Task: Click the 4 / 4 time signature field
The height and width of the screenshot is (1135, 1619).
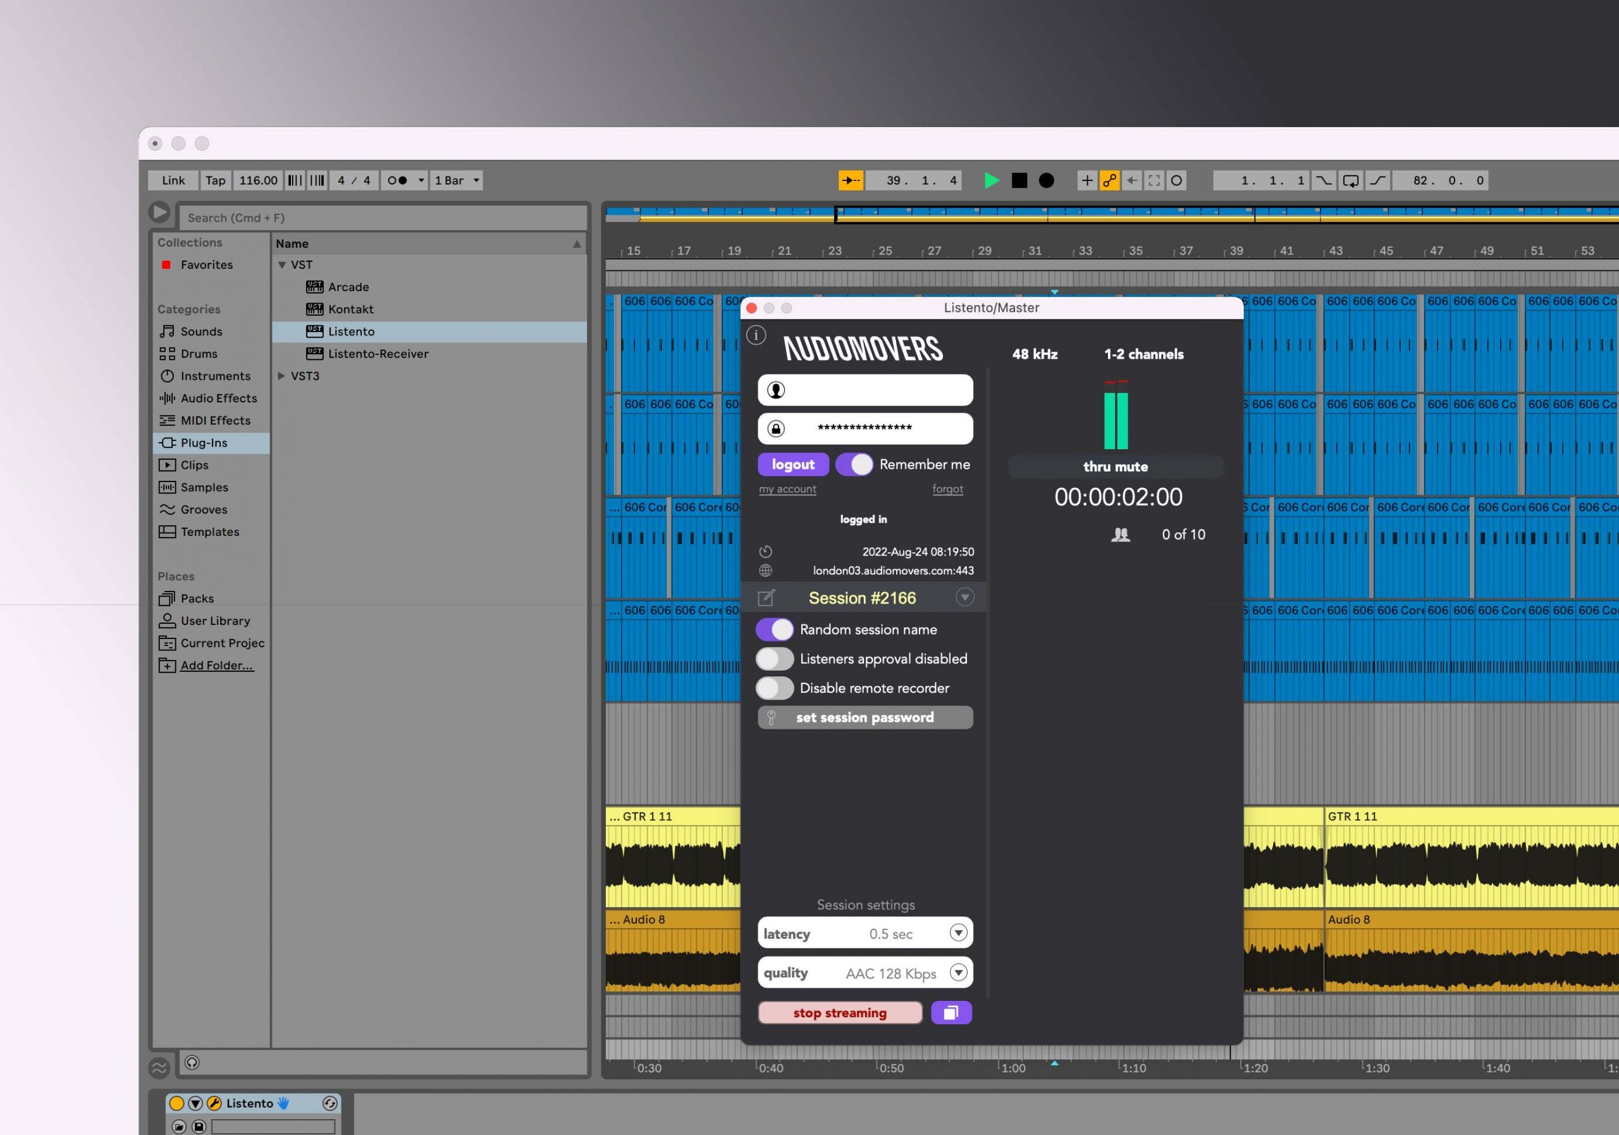Action: click(x=354, y=180)
